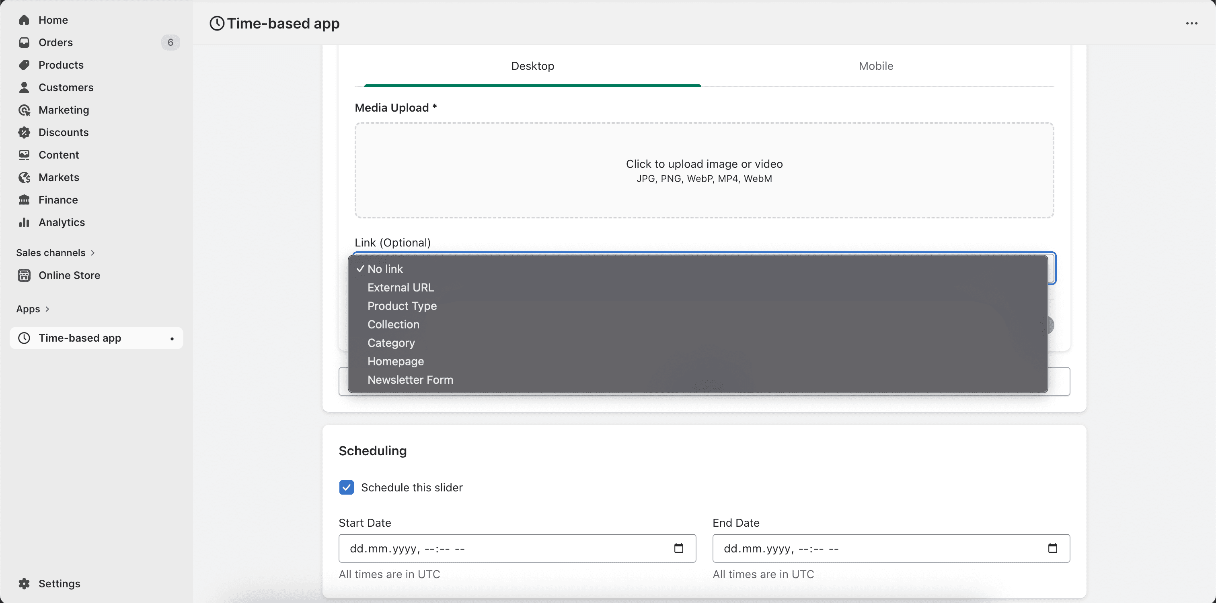Open the Settings gear icon
The width and height of the screenshot is (1216, 603).
25,584
